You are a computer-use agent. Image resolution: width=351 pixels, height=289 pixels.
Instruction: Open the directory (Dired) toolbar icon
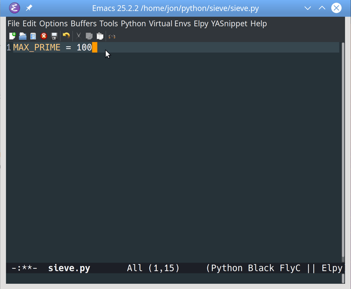point(33,36)
